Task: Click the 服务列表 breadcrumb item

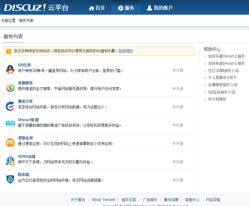Action: tap(26, 21)
